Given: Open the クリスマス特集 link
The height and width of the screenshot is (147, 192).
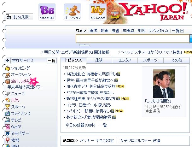Looking at the screenshot, I should (x=151, y=52).
